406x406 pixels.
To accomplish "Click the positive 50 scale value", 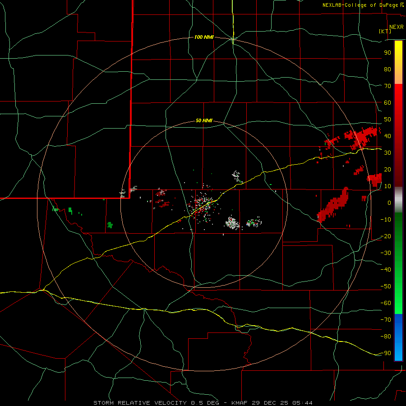I will pyautogui.click(x=388, y=120).
